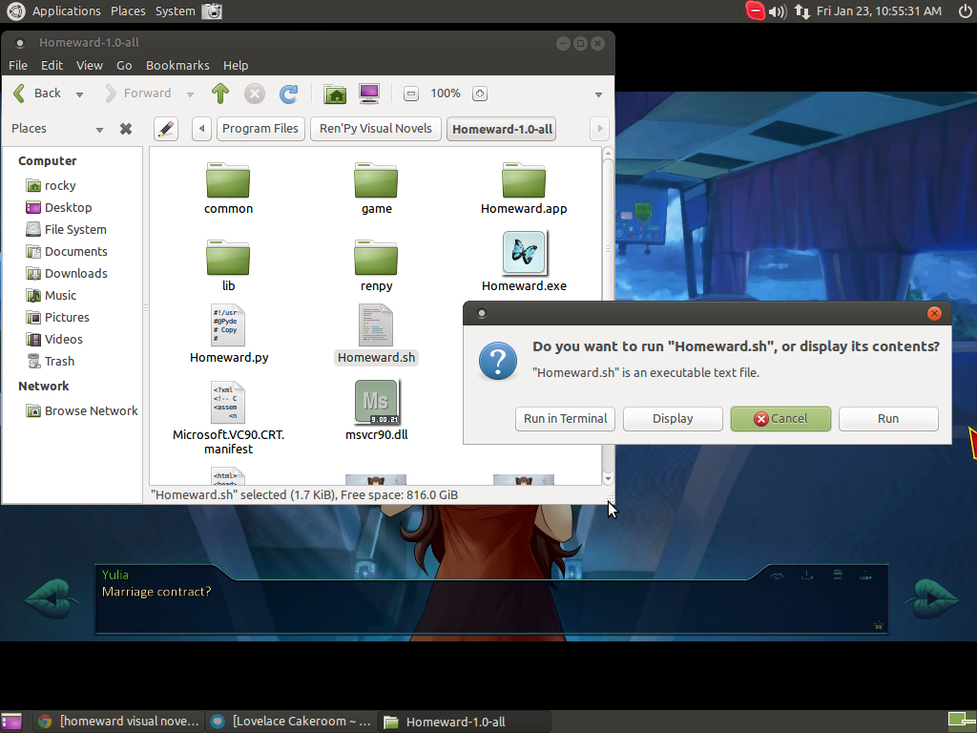977x733 pixels.
Task: Click Run in Terminal button
Action: 565,419
